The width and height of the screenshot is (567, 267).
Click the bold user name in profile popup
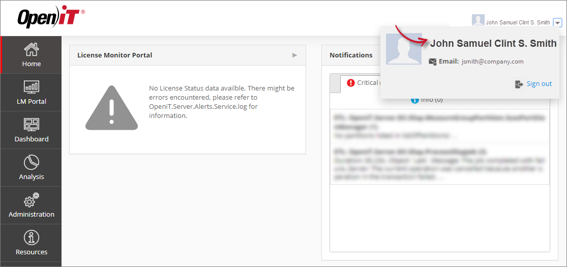point(493,44)
